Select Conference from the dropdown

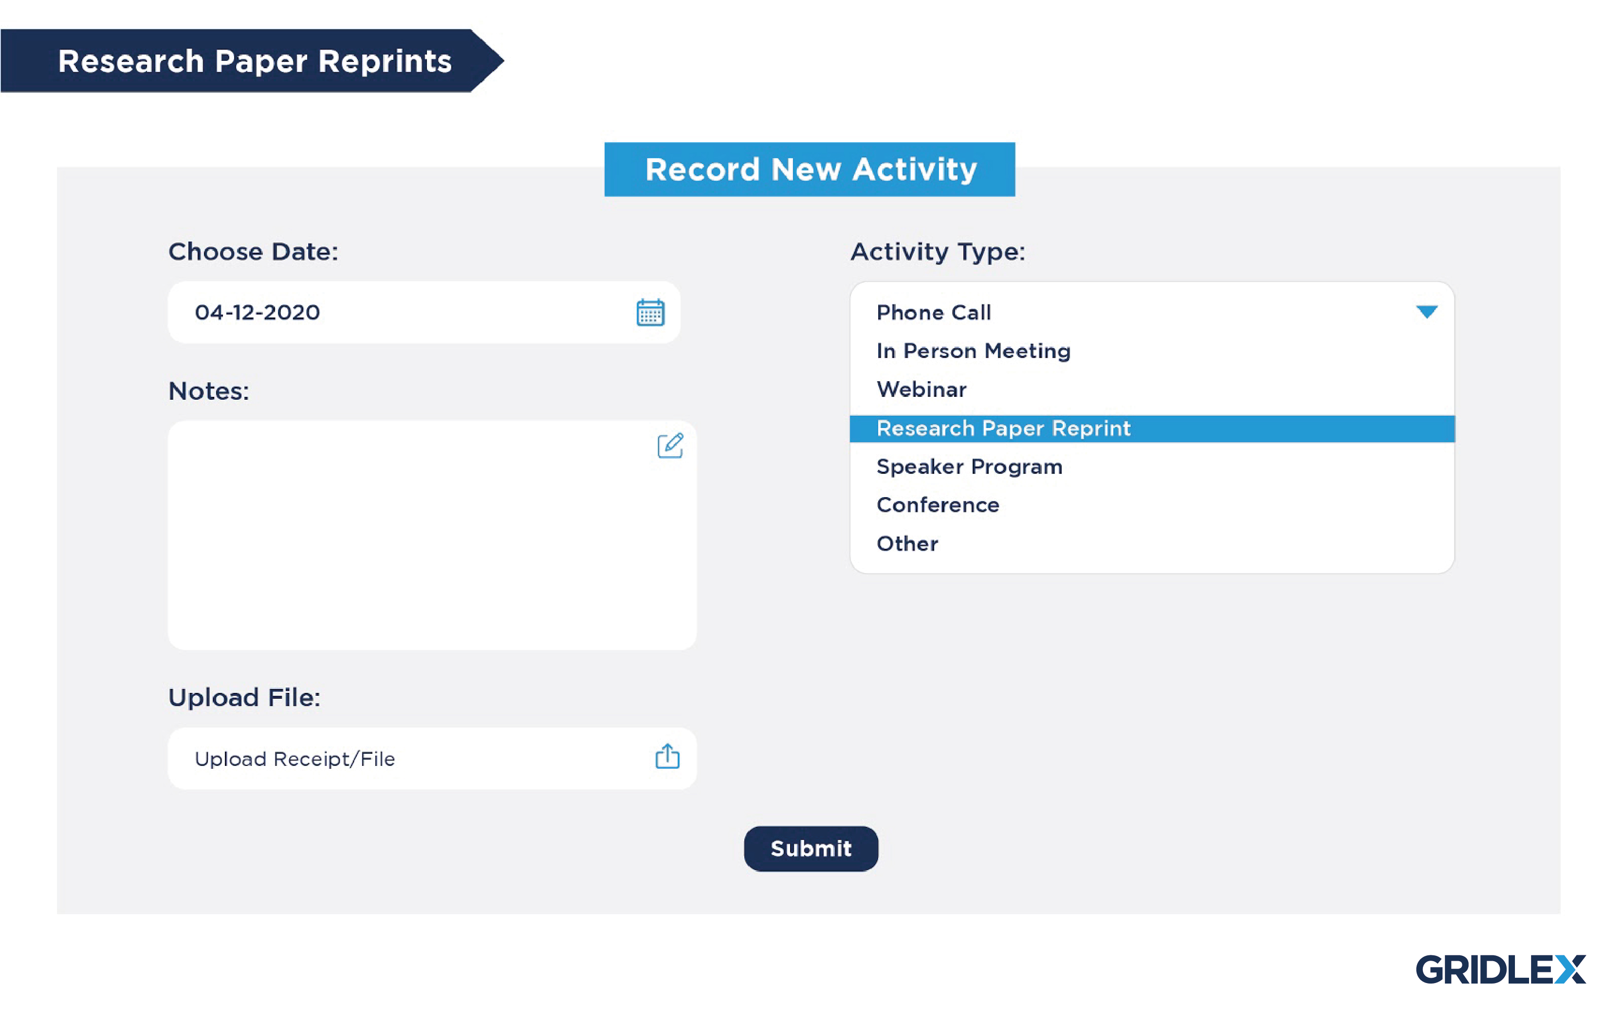tap(938, 505)
